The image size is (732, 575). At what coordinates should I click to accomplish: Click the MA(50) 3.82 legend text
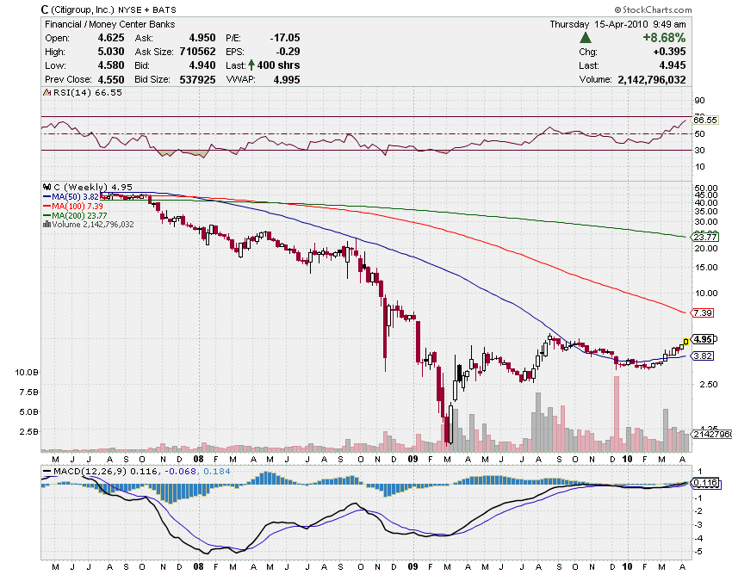(x=75, y=197)
